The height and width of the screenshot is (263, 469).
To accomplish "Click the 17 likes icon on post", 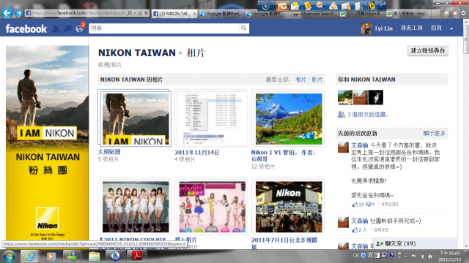I will pos(355,205).
